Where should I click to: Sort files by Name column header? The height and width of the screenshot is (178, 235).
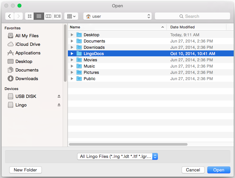[115, 27]
